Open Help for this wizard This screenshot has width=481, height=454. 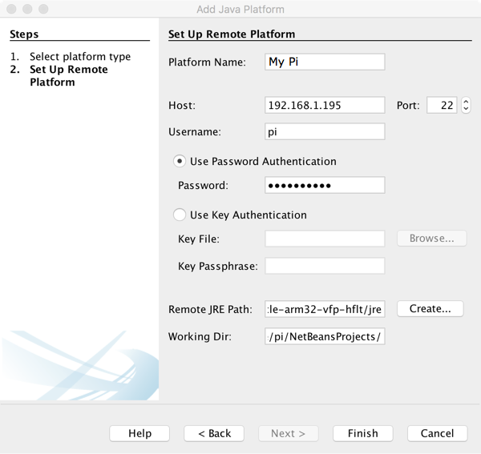tap(139, 433)
